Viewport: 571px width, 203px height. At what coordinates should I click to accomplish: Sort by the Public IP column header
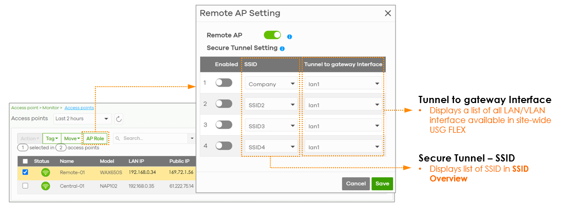179,161
